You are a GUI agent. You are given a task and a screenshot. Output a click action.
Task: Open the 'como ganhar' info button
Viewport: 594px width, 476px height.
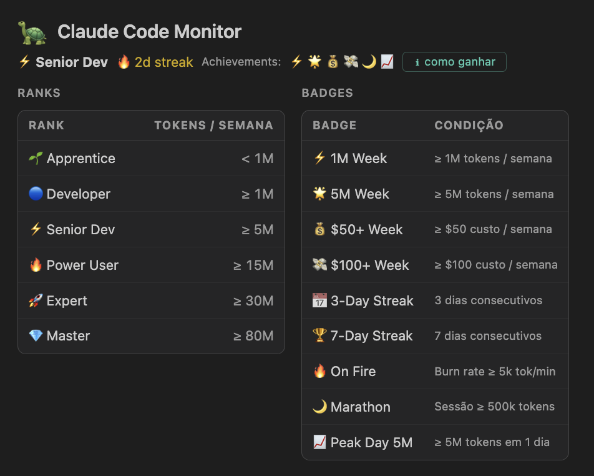tap(454, 62)
